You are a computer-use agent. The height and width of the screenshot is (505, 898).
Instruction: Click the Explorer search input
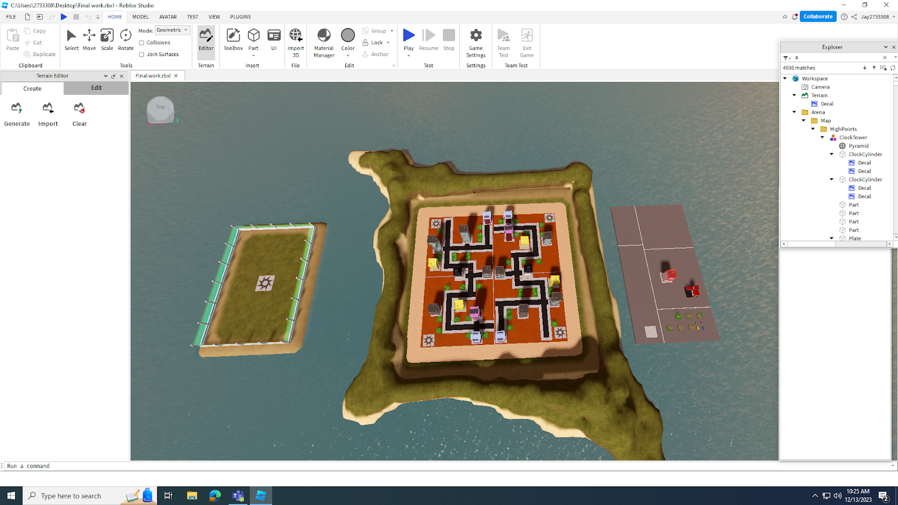(837, 57)
